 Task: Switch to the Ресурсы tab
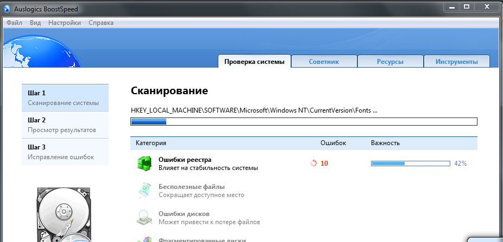pyautogui.click(x=390, y=61)
